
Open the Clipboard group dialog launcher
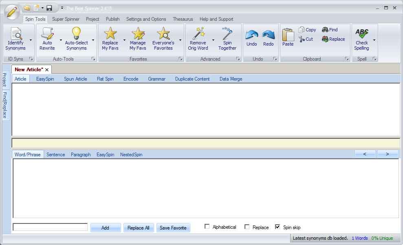pyautogui.click(x=347, y=59)
